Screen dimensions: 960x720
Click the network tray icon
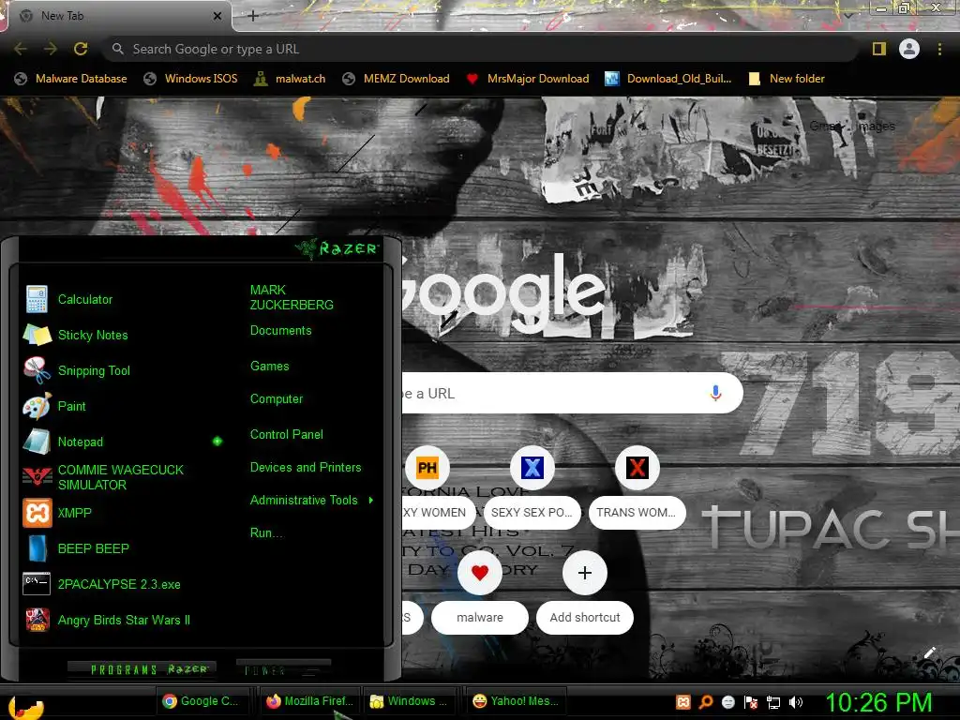(x=773, y=701)
